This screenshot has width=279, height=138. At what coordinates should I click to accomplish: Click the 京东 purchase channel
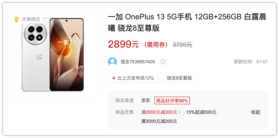(146, 101)
